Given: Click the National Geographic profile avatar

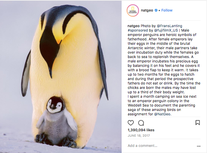Looking at the screenshot, I should (x=133, y=11).
